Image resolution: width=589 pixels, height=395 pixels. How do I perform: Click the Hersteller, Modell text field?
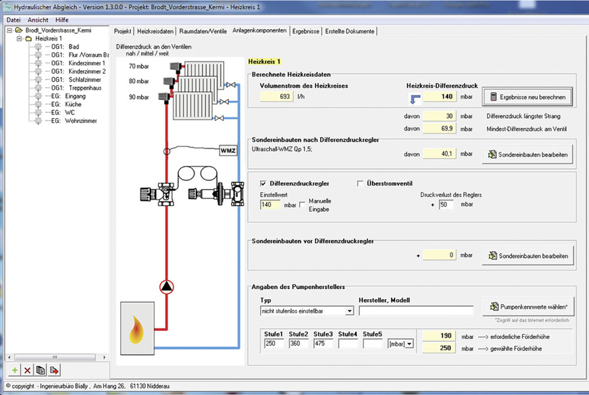pyautogui.click(x=415, y=311)
